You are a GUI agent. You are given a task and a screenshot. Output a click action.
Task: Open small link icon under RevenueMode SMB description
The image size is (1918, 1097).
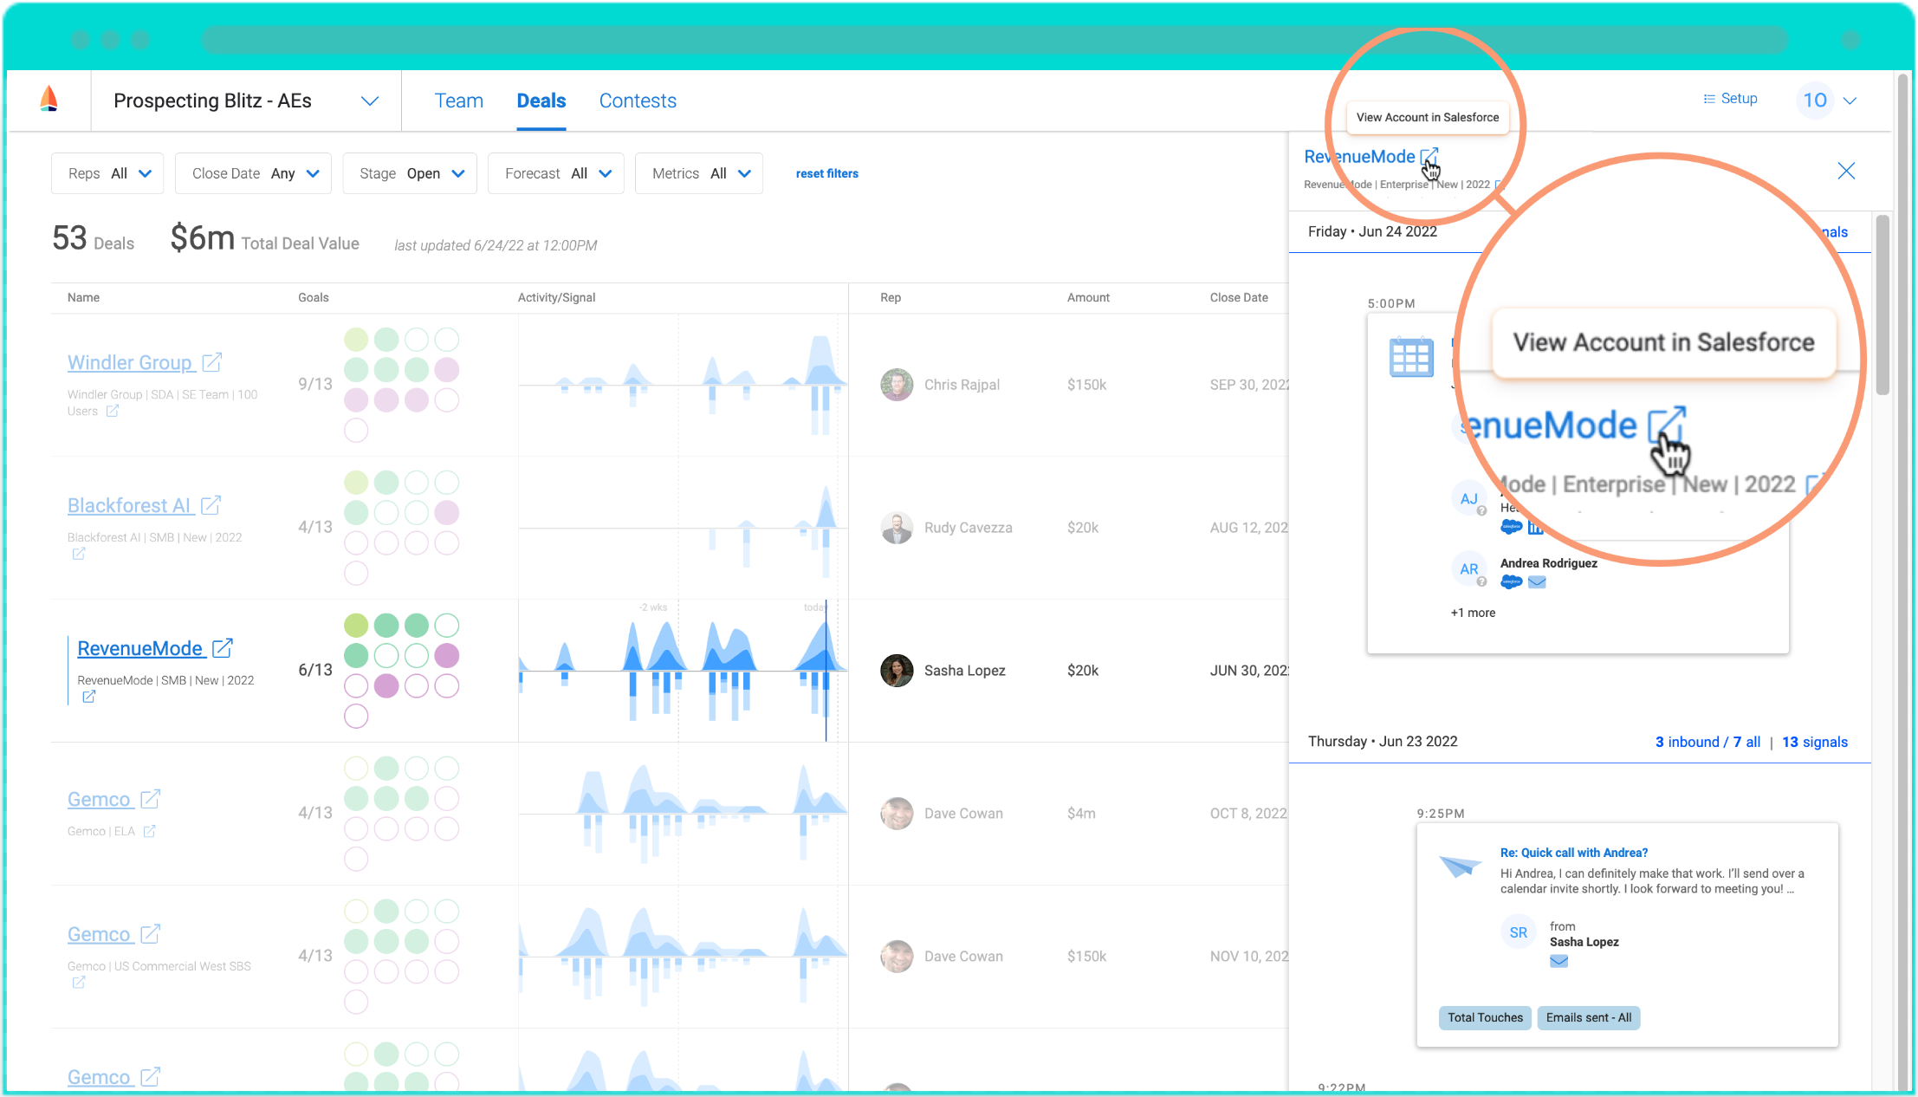(x=88, y=696)
